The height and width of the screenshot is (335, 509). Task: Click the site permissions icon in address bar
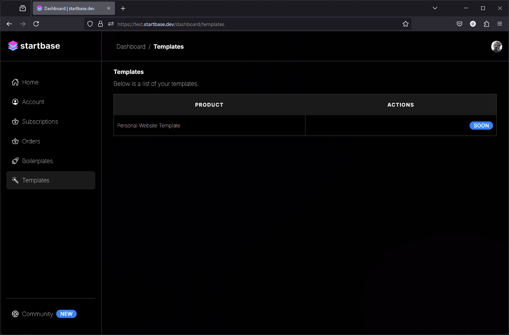(x=111, y=24)
